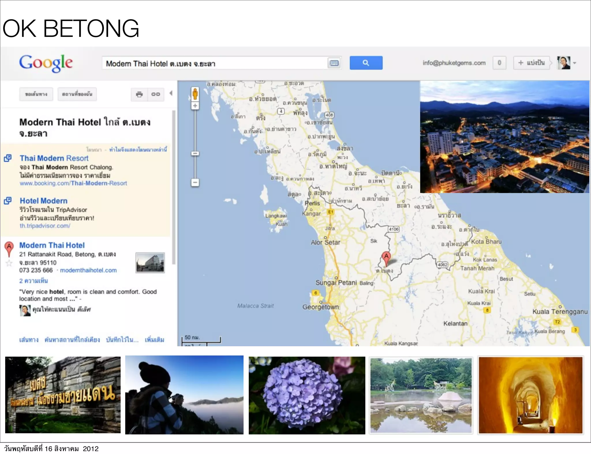The height and width of the screenshot is (454, 591).
Task: Click the Alor Setar label on the map
Action: pos(326,243)
